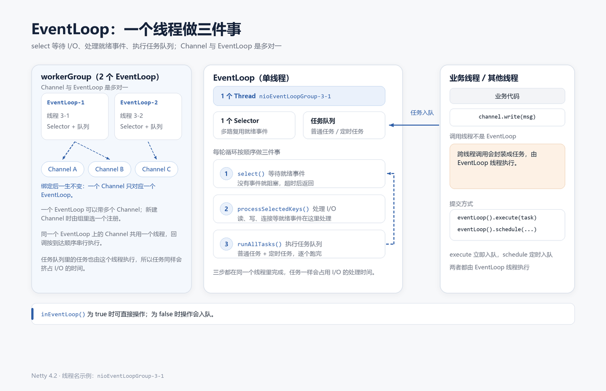The image size is (606, 391).
Task: Click the '普通任务 + 定时任务，逐个跑完' description
Action: (280, 254)
